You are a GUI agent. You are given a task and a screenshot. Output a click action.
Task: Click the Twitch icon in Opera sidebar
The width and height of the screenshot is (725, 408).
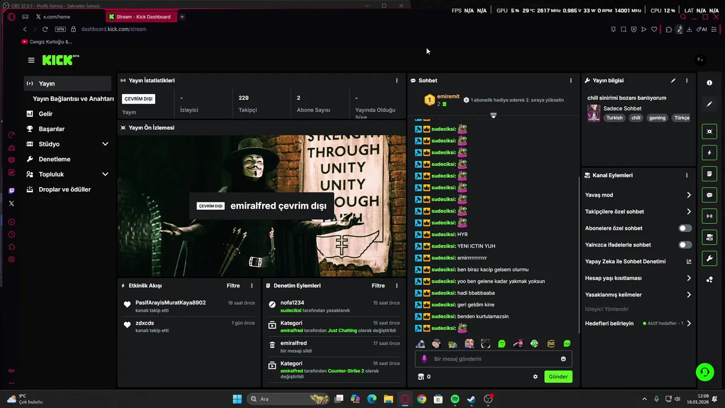11,190
